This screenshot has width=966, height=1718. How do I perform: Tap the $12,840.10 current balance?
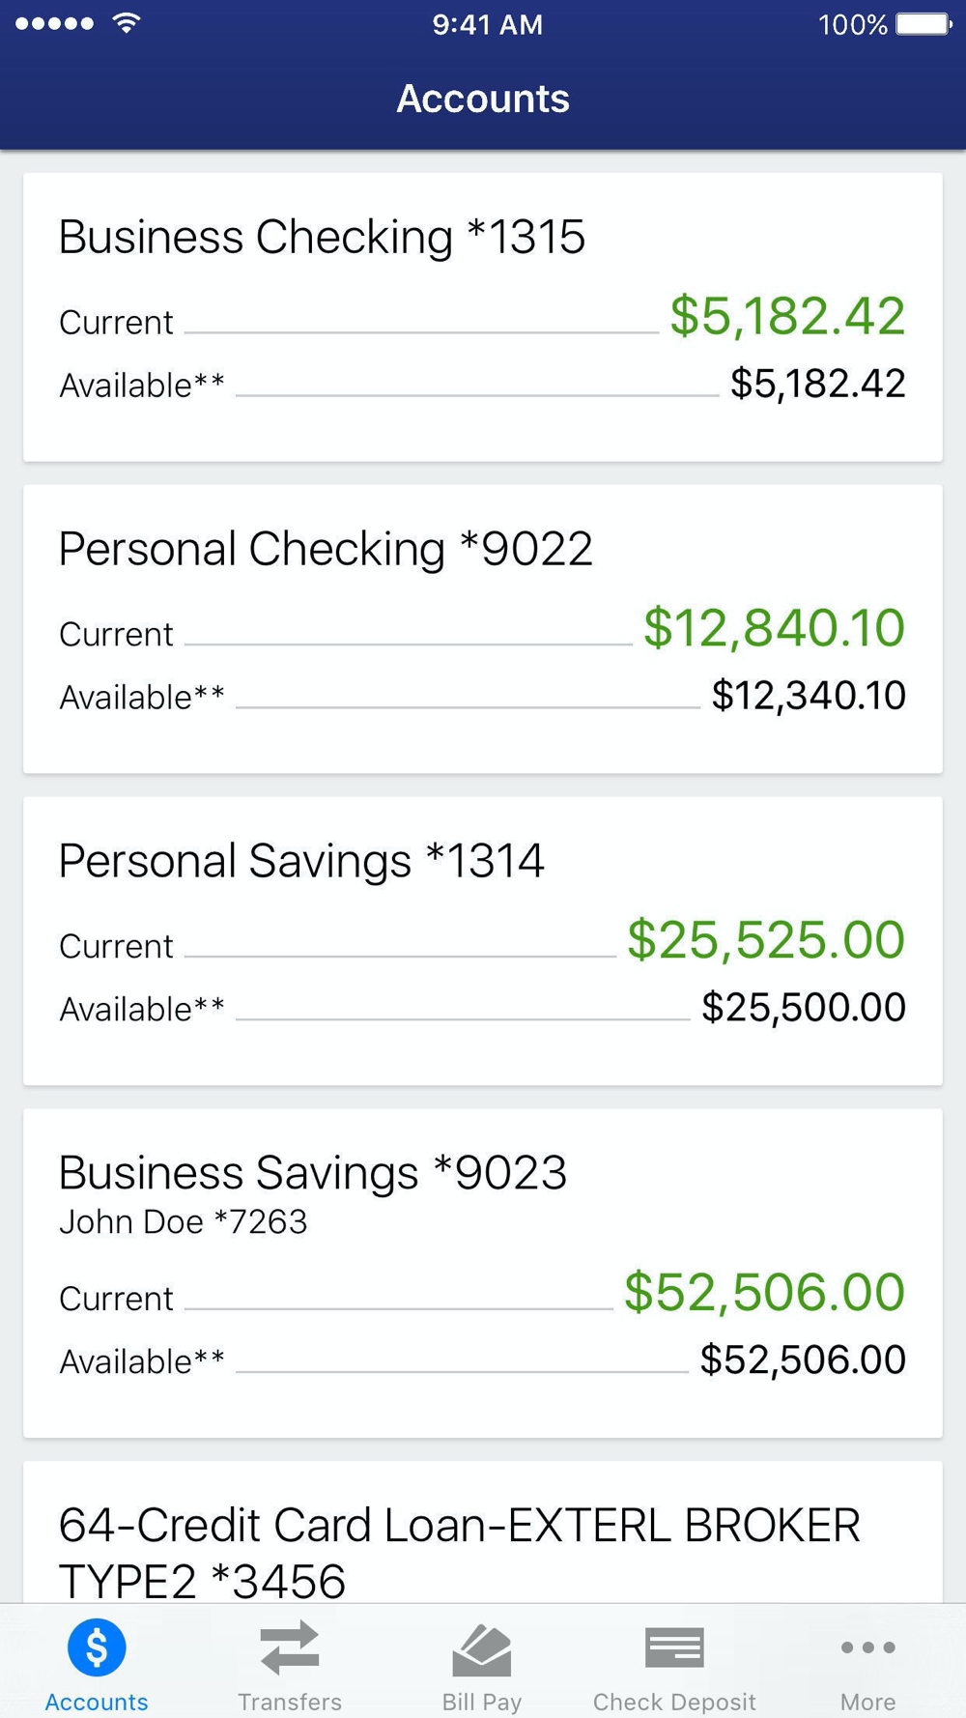pyautogui.click(x=774, y=628)
